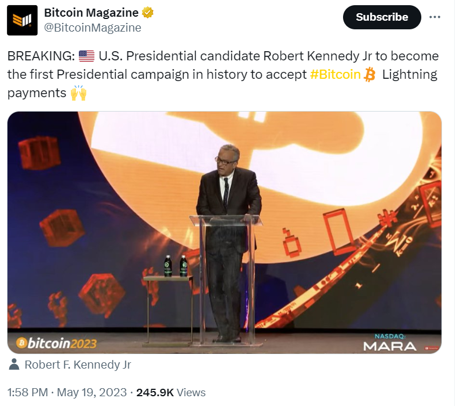Open the Robert F. Kennedy Jr tag
The height and width of the screenshot is (406, 457).
pos(78,365)
